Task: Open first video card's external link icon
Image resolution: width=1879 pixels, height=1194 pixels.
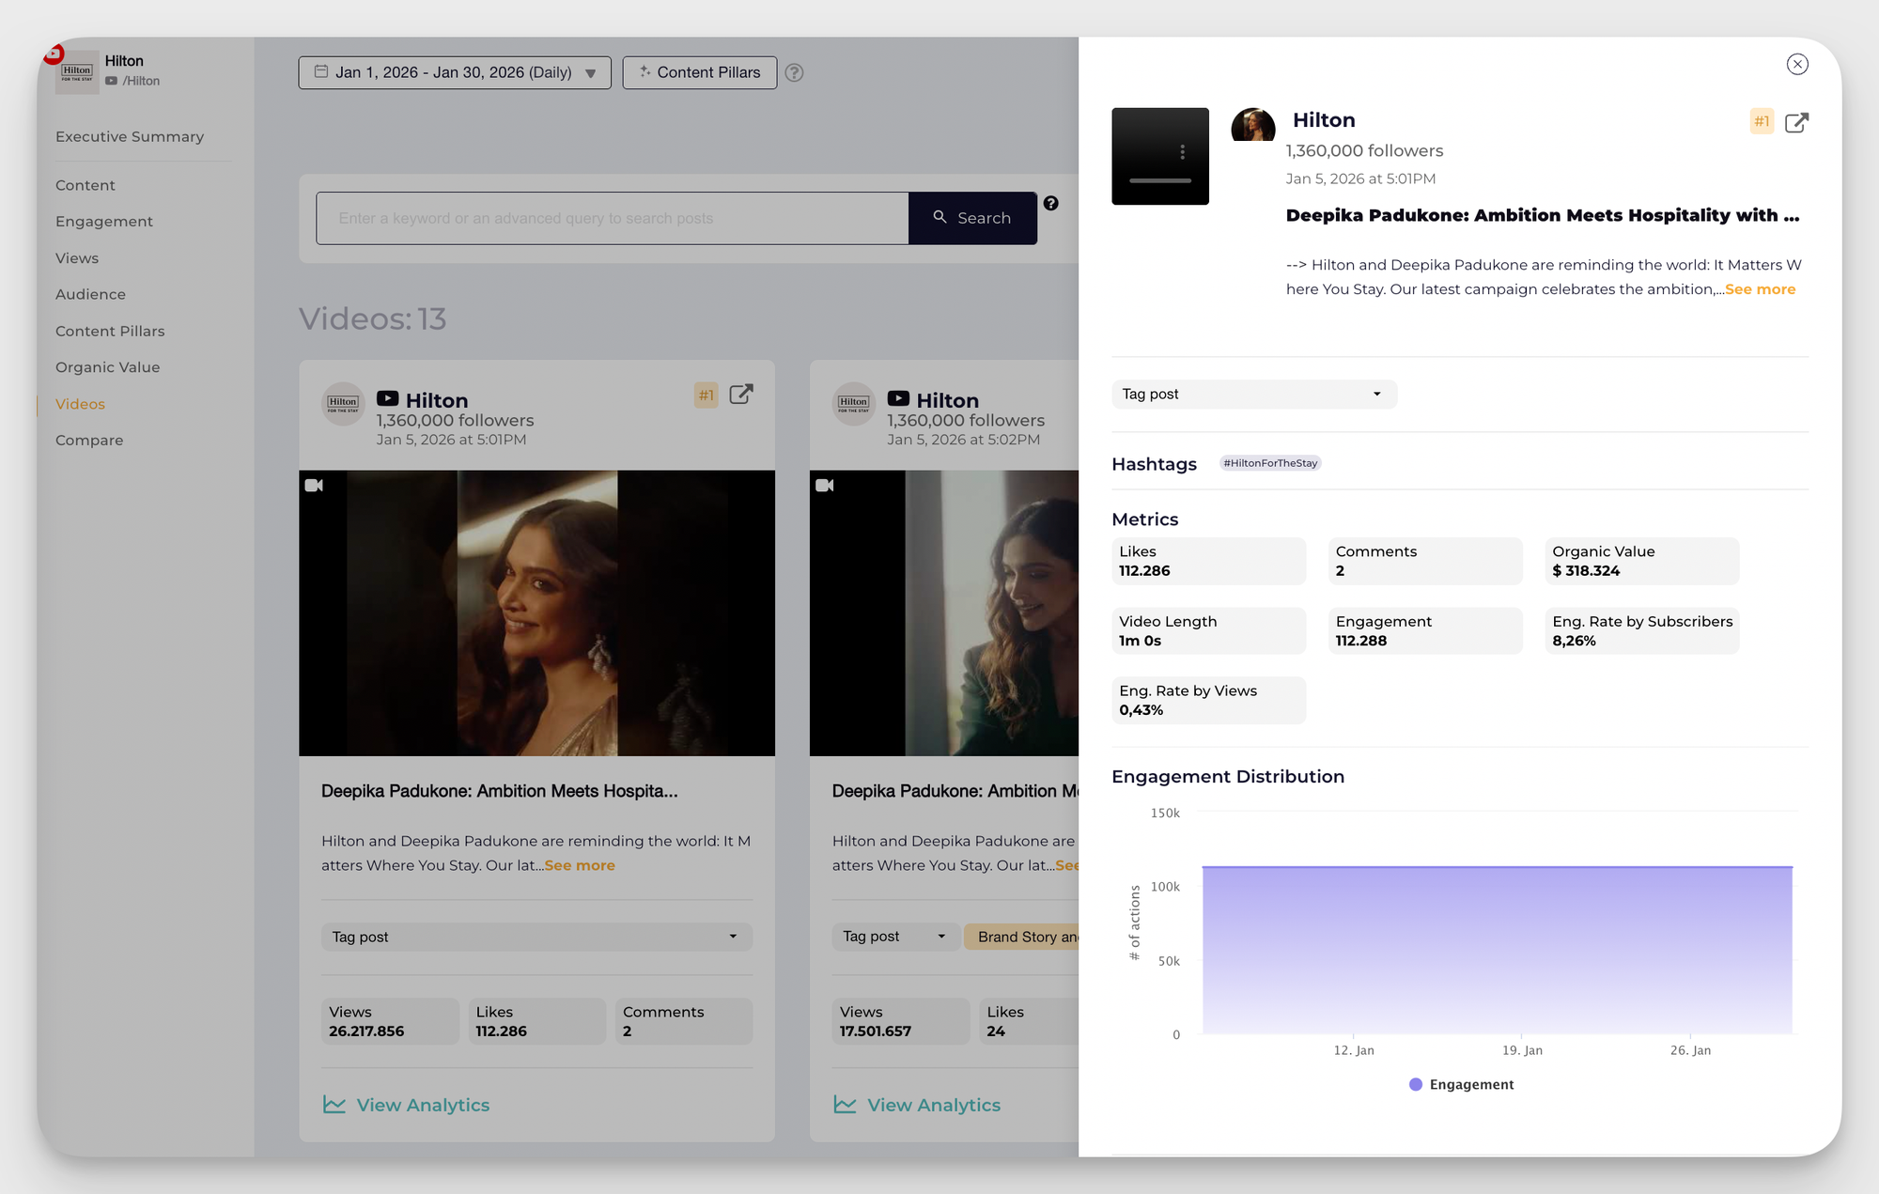Action: click(741, 395)
